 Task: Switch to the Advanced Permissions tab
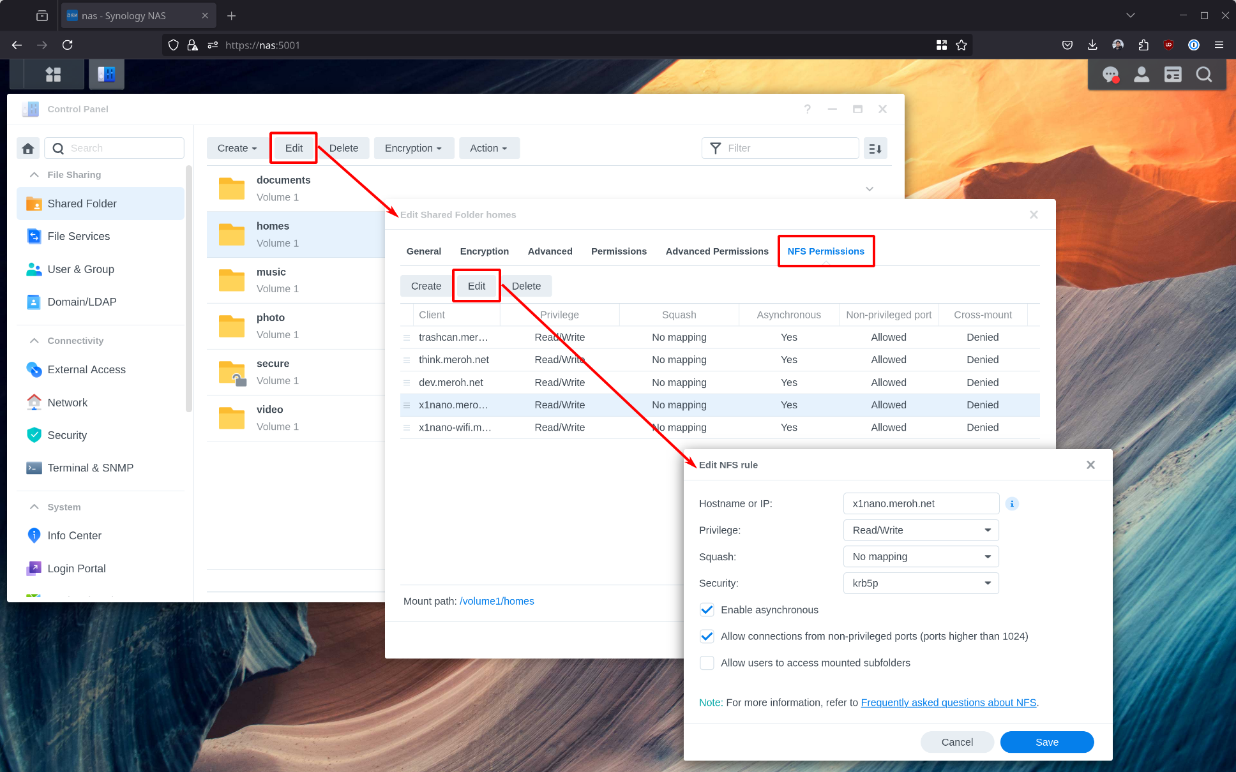pos(716,251)
